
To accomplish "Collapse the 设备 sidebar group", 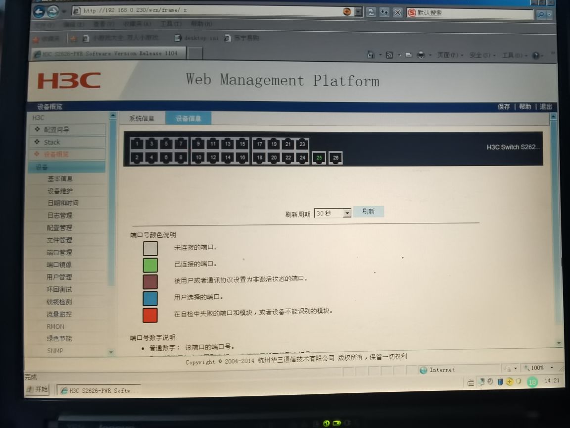I will [x=67, y=167].
